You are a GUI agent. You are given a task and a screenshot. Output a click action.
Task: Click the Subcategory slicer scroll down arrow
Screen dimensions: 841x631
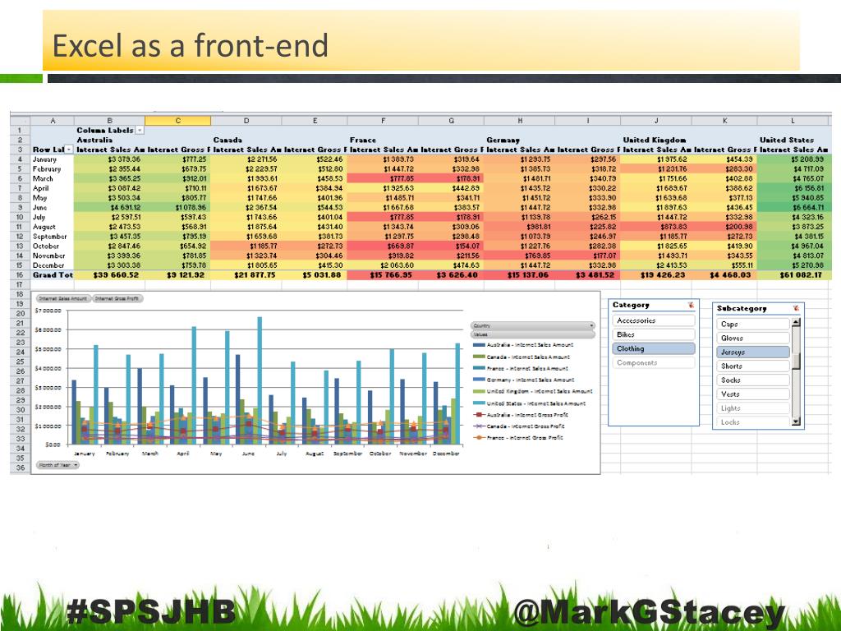pyautogui.click(x=796, y=421)
